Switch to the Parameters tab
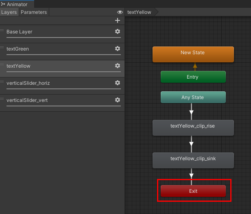251x214 pixels. [x=34, y=12]
